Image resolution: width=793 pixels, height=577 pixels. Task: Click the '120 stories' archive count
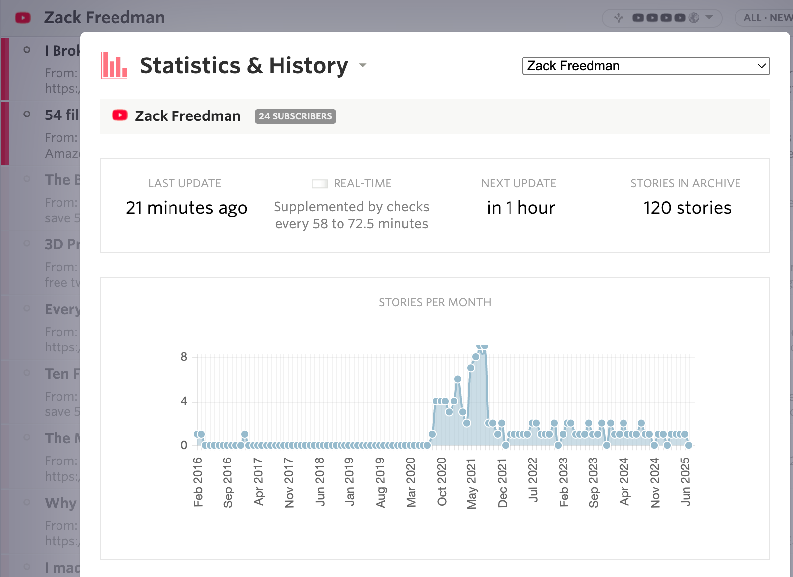click(x=687, y=208)
